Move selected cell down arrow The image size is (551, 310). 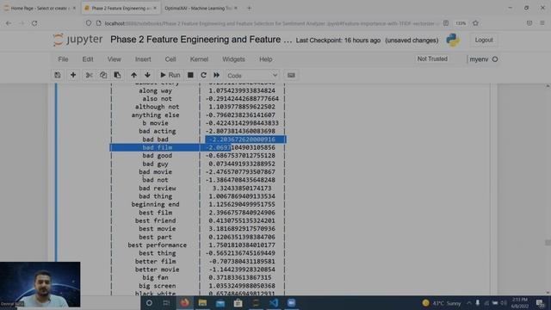[147, 75]
